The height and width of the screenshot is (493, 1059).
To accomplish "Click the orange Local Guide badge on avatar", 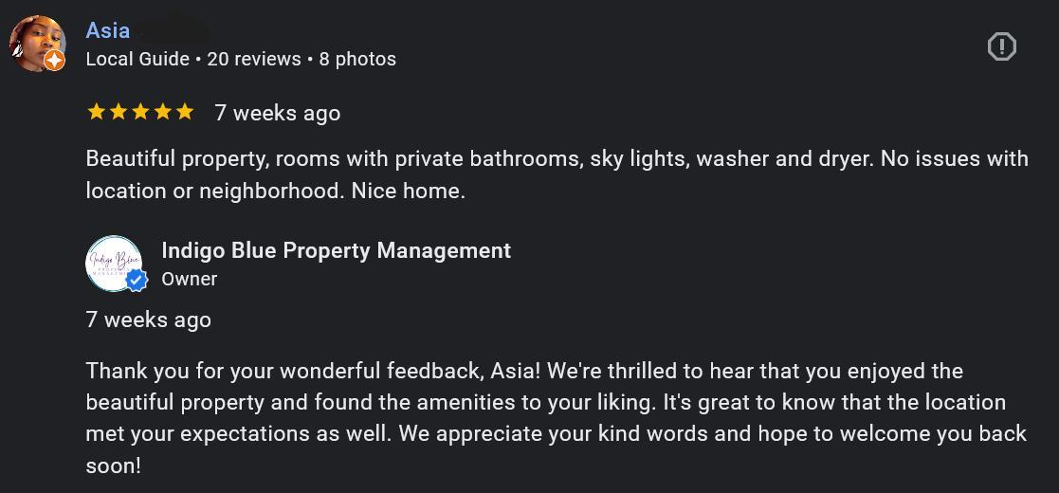I will [x=55, y=61].
